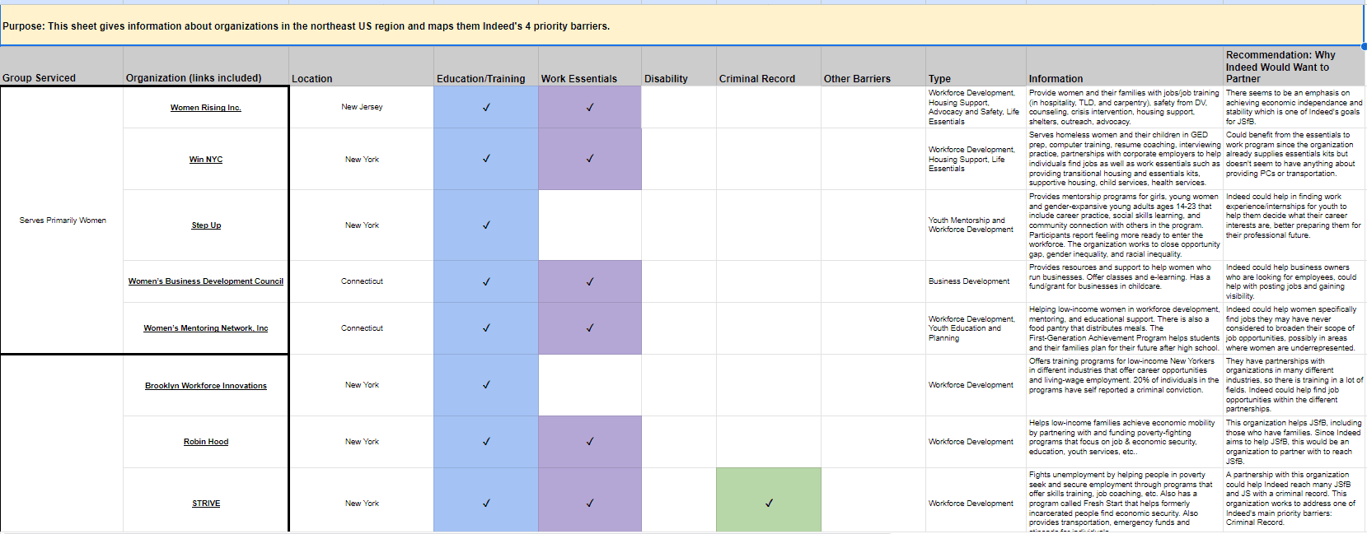Click the Type column header cell
This screenshot has height=534, width=1367.
(976, 66)
